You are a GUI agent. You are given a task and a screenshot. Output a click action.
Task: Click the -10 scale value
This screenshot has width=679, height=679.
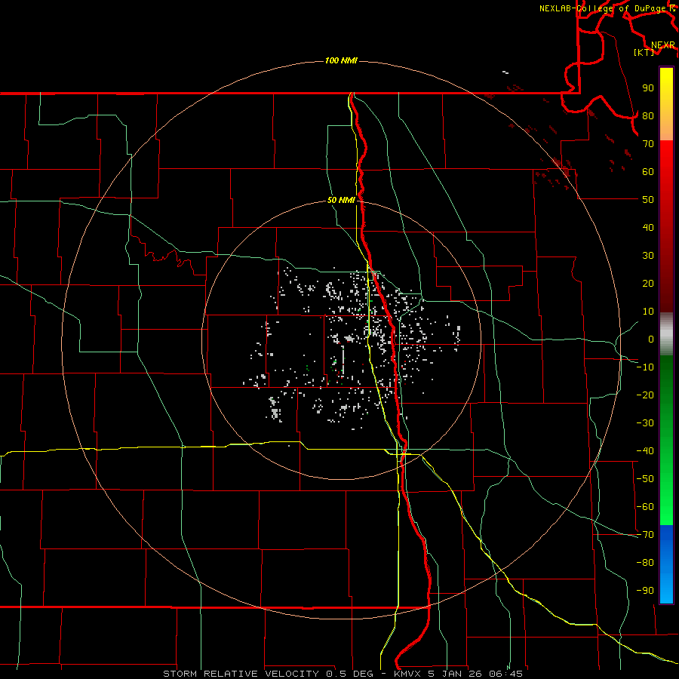point(645,367)
